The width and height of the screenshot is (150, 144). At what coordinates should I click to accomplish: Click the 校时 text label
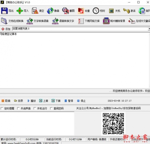(x=102, y=11)
